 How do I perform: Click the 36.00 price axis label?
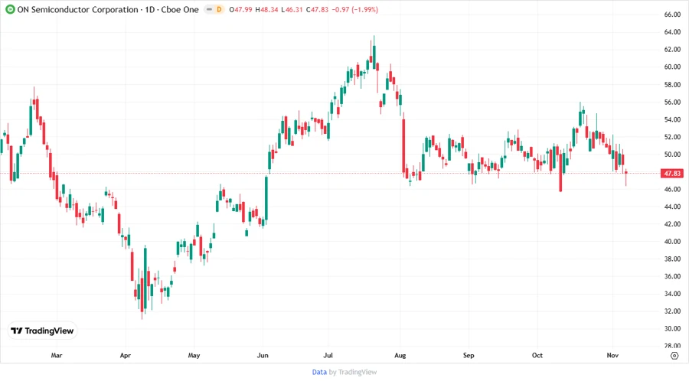pyautogui.click(x=672, y=276)
